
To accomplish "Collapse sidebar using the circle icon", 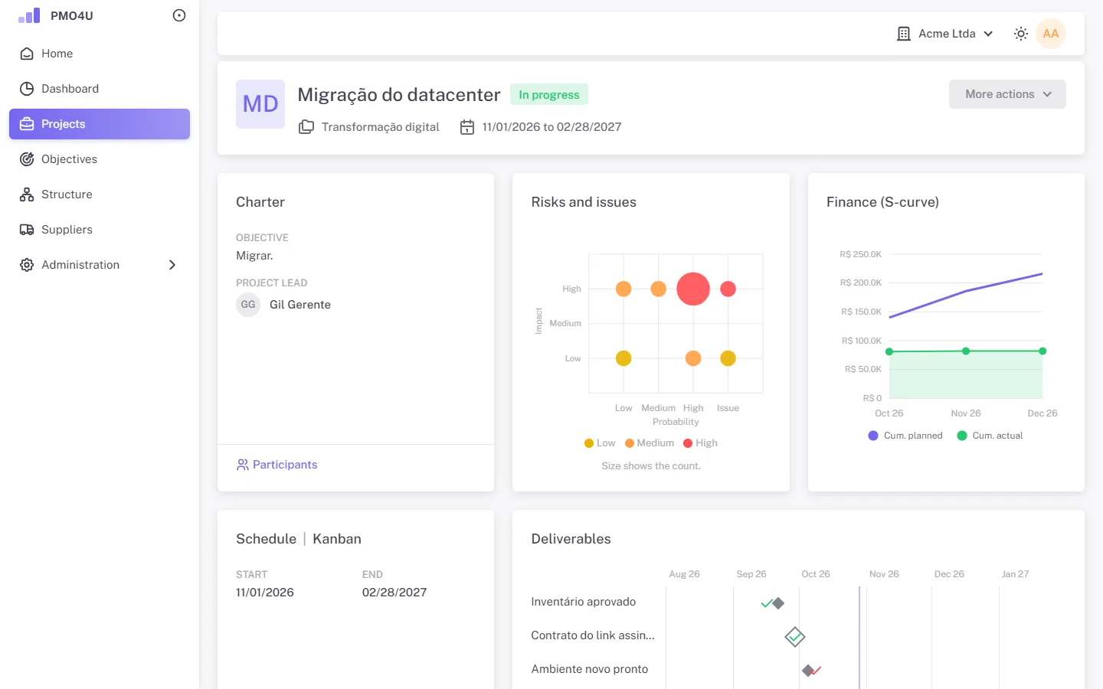I will coord(179,15).
